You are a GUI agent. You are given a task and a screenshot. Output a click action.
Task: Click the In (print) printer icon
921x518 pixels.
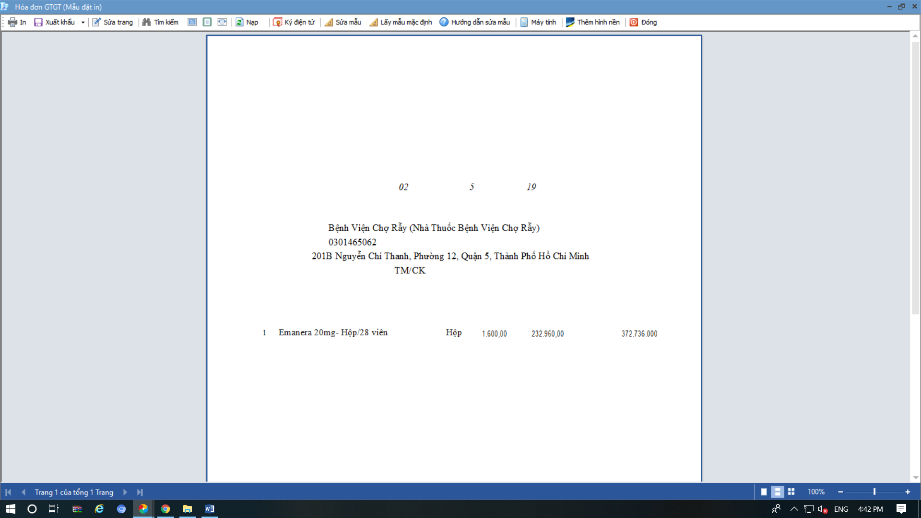pos(12,22)
